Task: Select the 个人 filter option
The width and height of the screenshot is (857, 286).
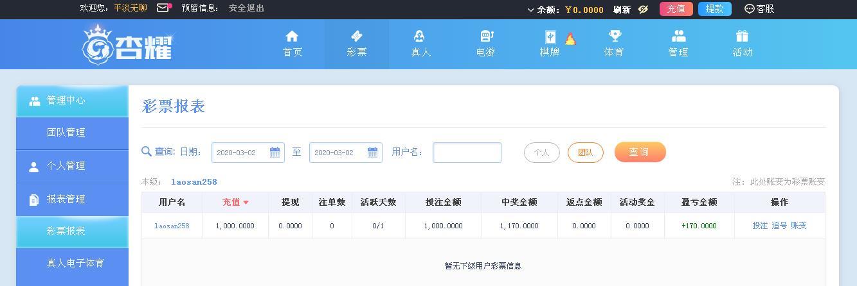Action: [x=542, y=153]
